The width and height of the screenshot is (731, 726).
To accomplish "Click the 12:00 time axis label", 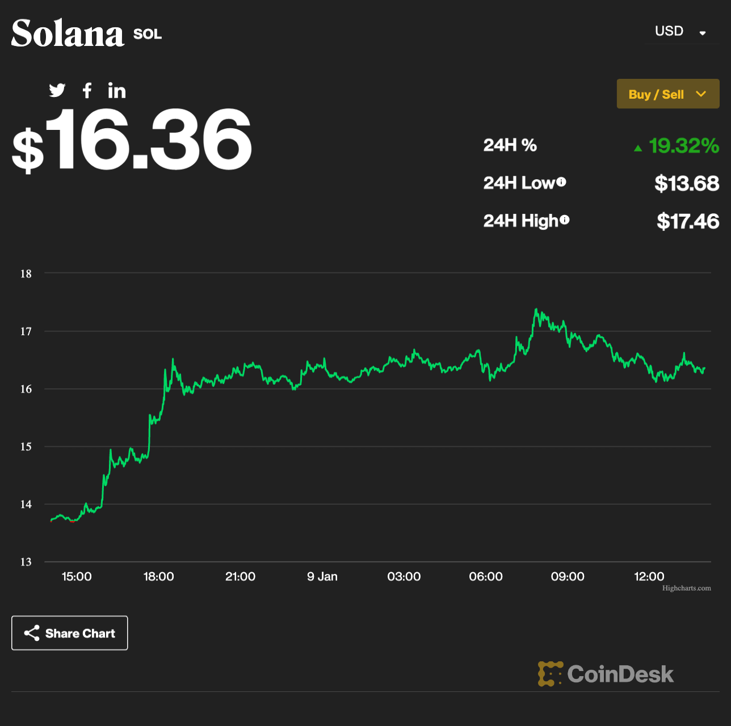I will (x=649, y=577).
